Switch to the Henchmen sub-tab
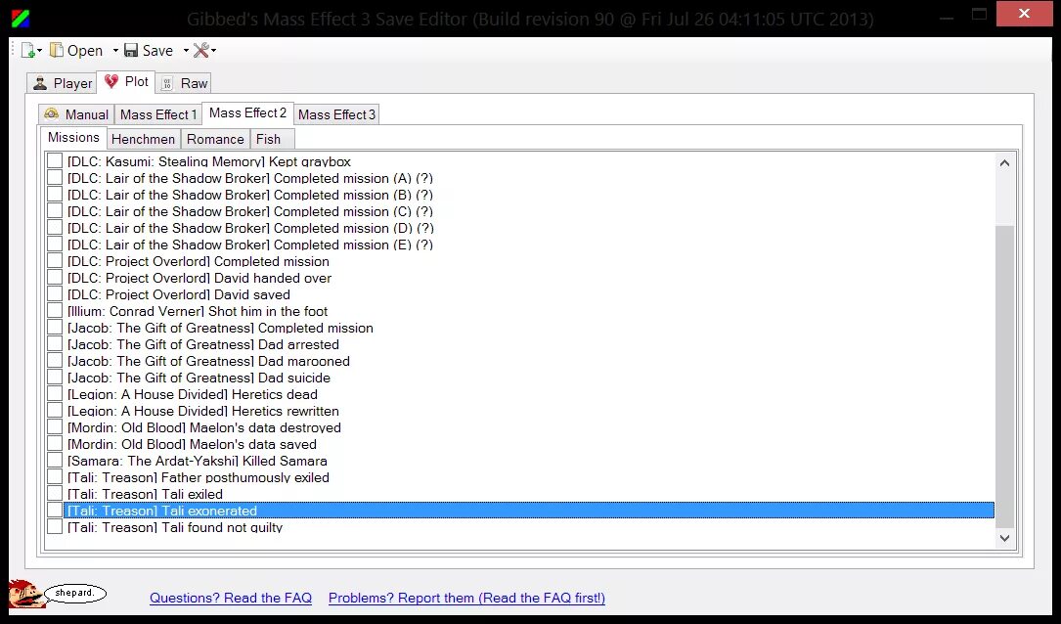The height and width of the screenshot is (624, 1061). 143,139
